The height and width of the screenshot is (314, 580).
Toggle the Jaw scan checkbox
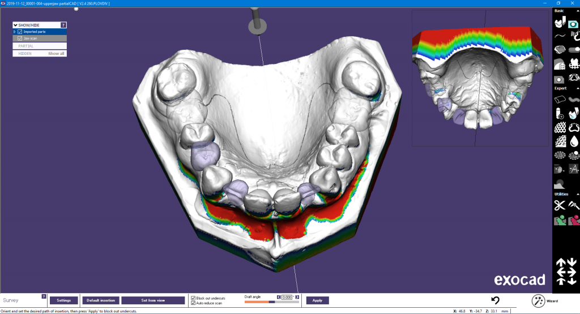tap(20, 38)
